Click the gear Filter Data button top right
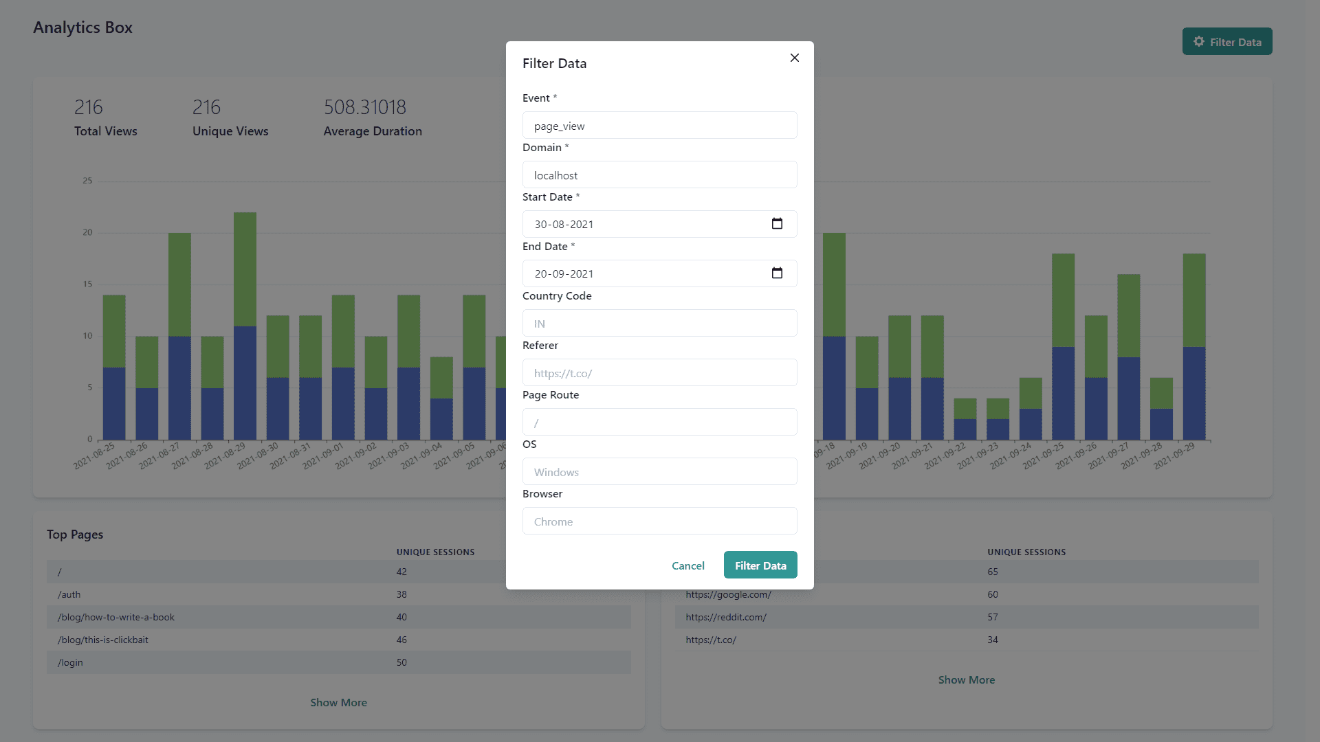Screen dimensions: 1320x742 1226,42
